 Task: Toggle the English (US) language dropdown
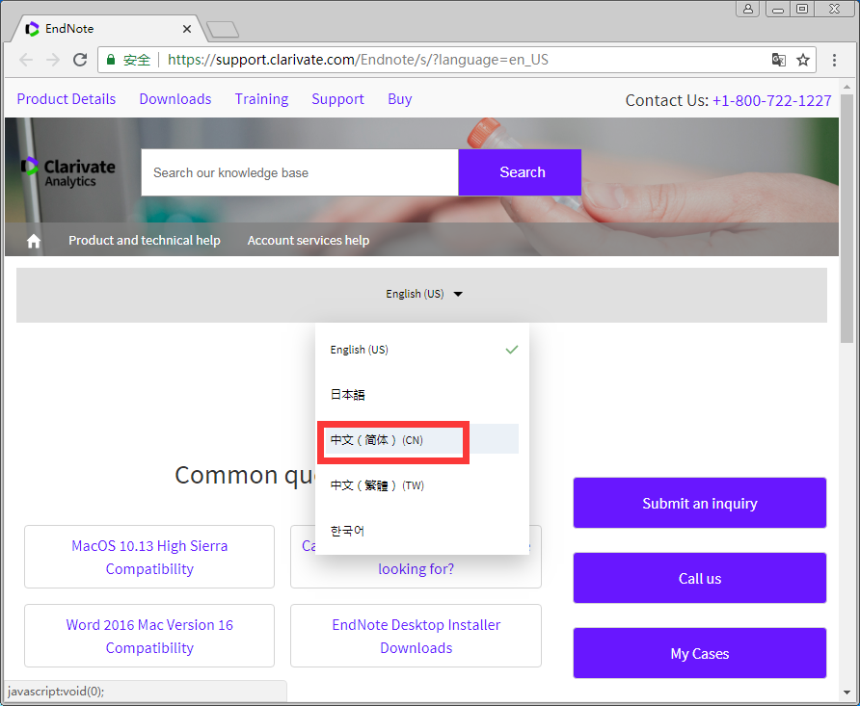pos(424,294)
